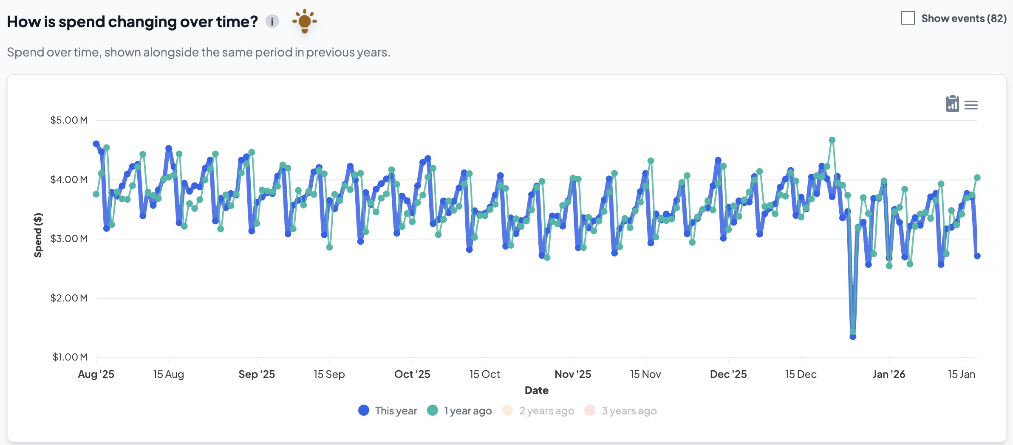Hide the 1 year ago series via legend

(x=433, y=410)
